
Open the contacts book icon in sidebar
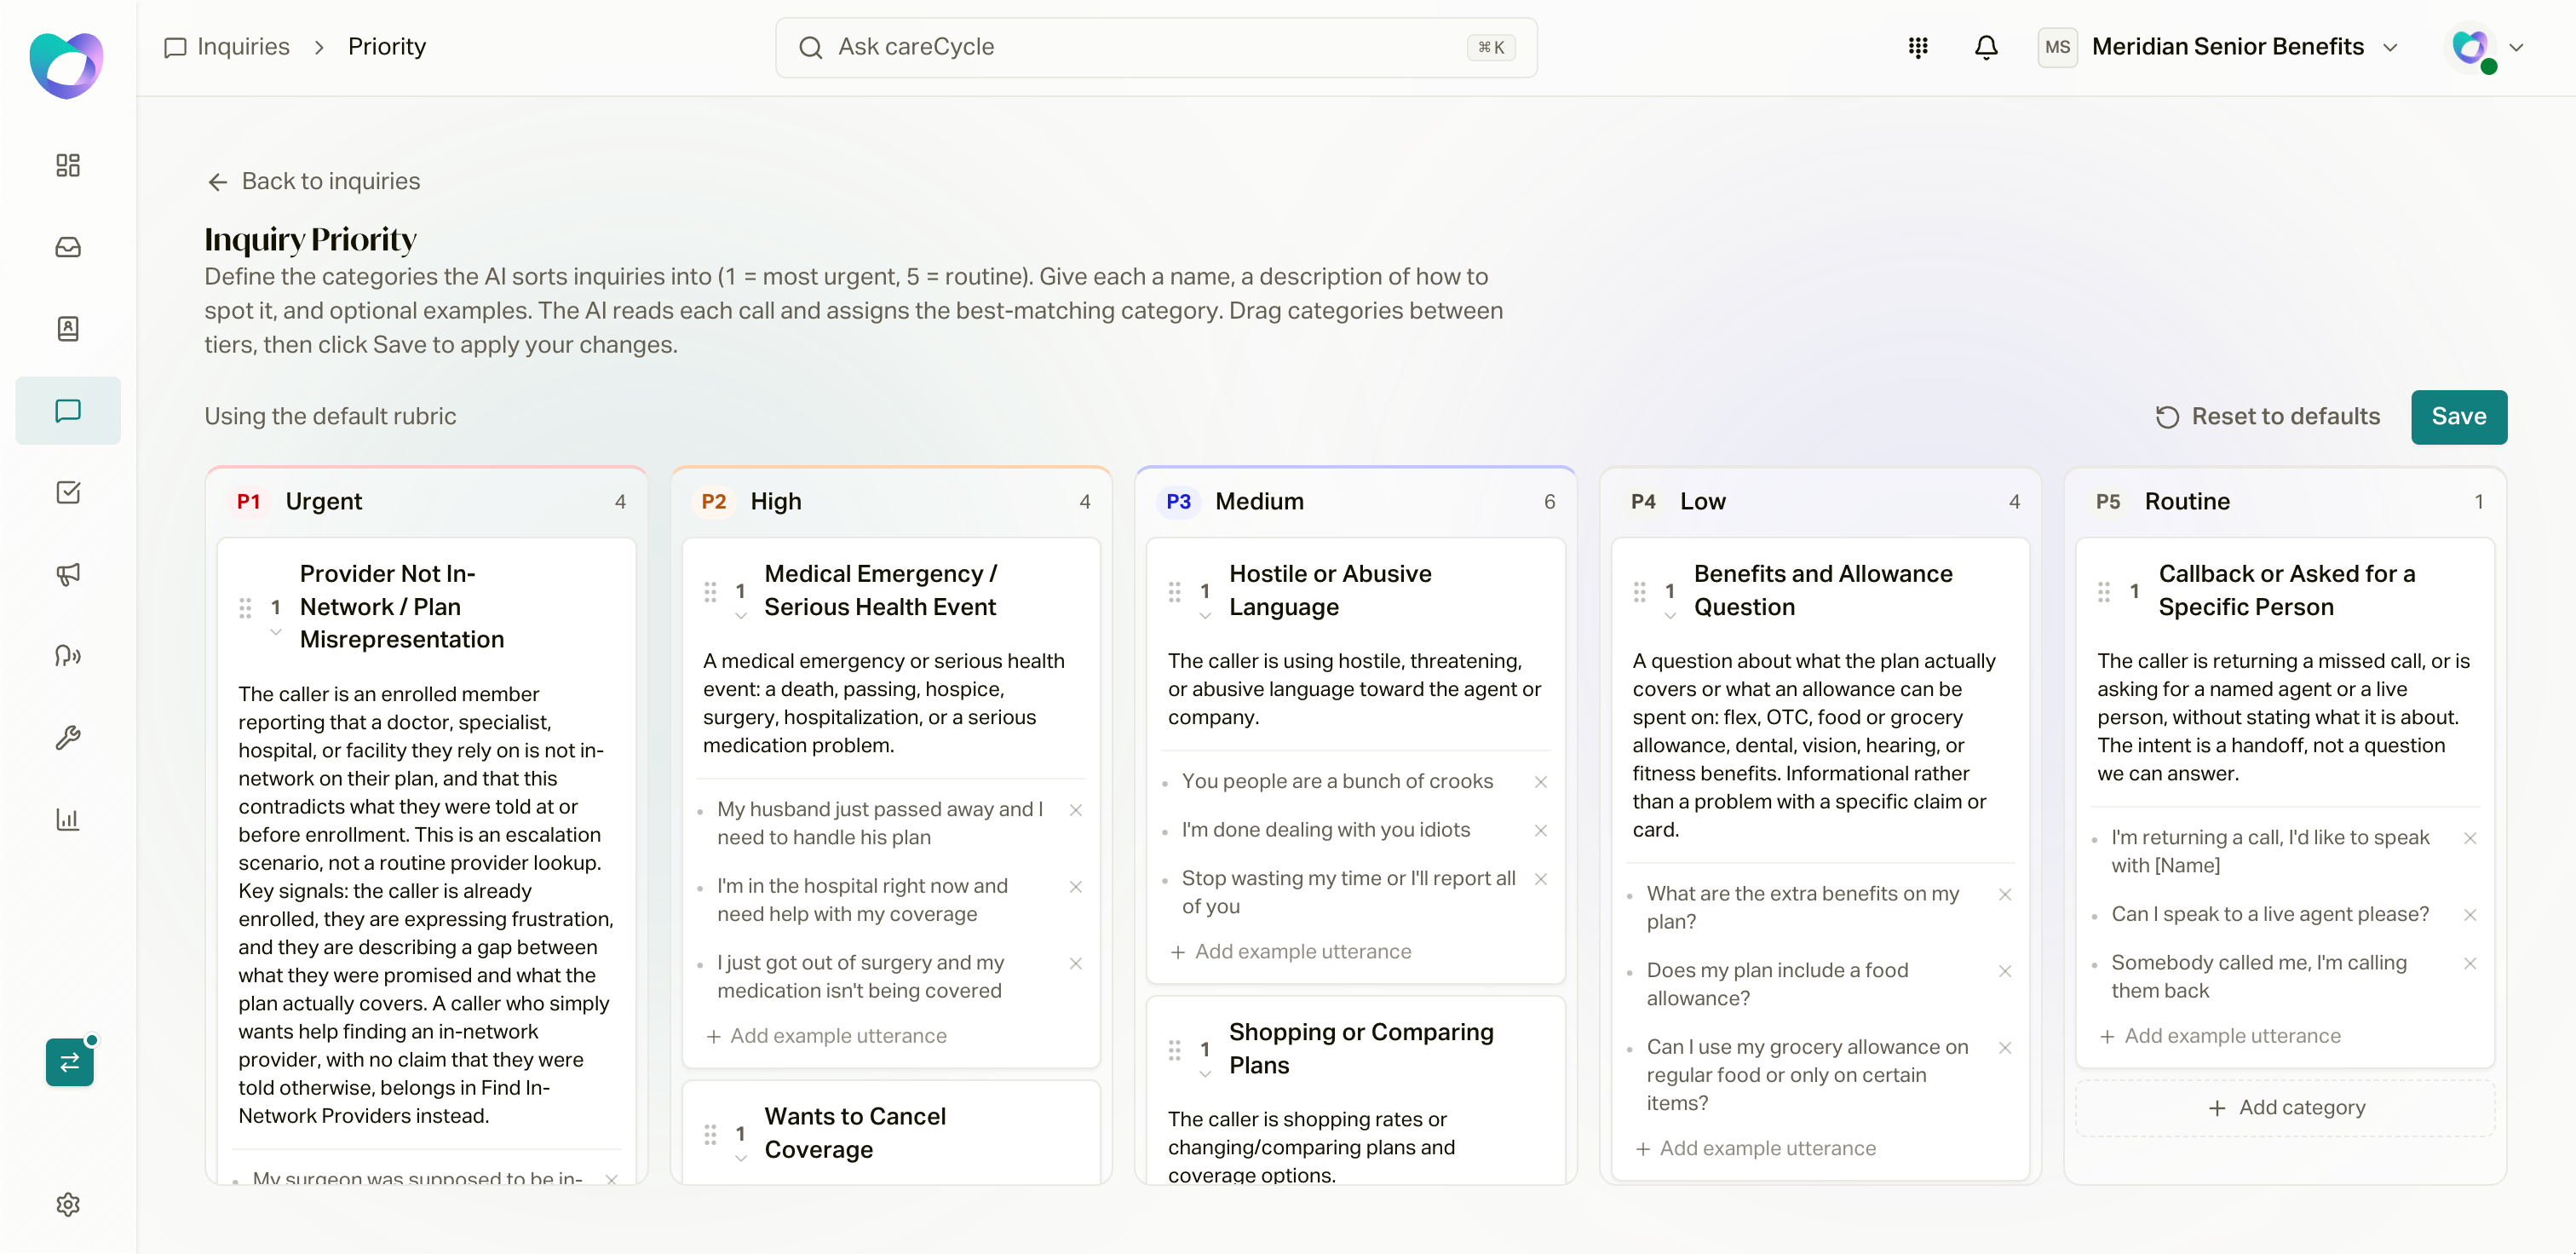tap(67, 329)
